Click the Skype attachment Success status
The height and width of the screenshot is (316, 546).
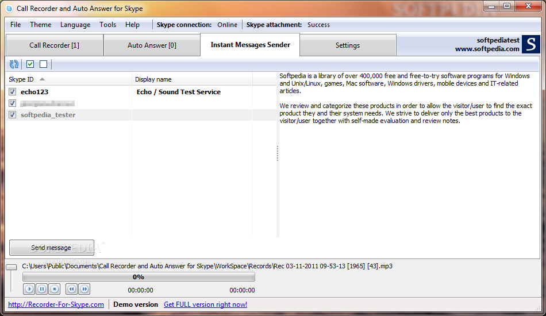coord(318,25)
